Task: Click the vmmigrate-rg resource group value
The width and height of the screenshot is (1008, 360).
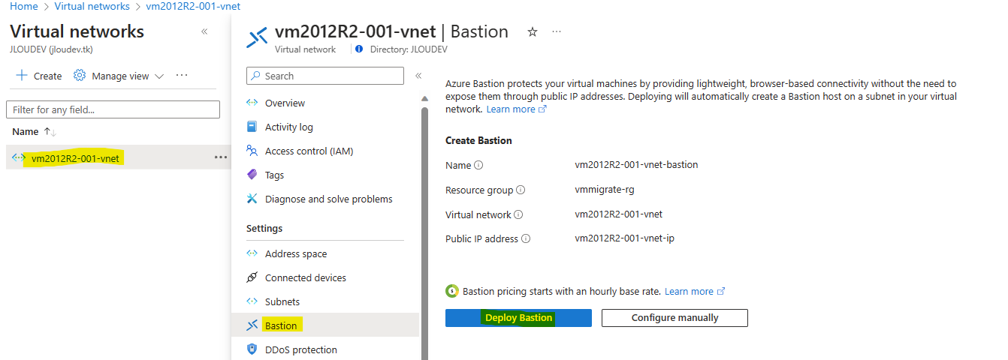Action: coord(605,190)
